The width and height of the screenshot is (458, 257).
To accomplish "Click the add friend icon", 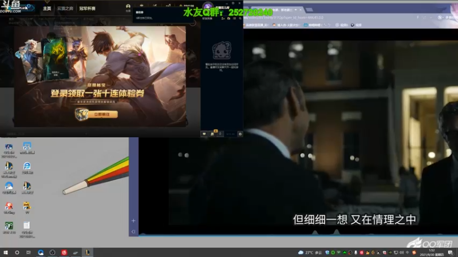I will [x=223, y=18].
